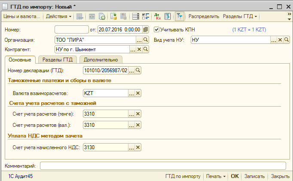Open the Печать dropdown at bottom
The height and width of the screenshot is (181, 293).
(215, 176)
